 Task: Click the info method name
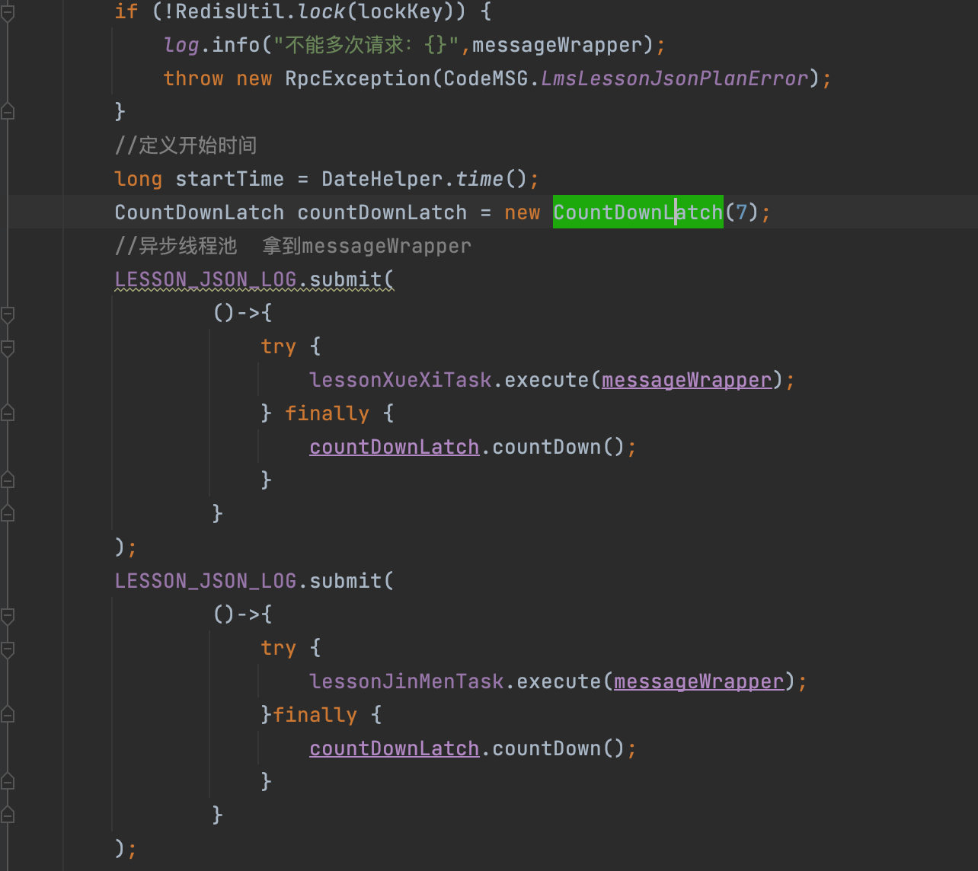[x=236, y=45]
